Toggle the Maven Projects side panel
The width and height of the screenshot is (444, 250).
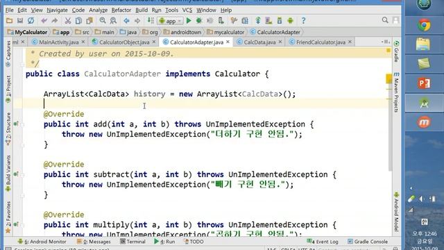coord(396,92)
